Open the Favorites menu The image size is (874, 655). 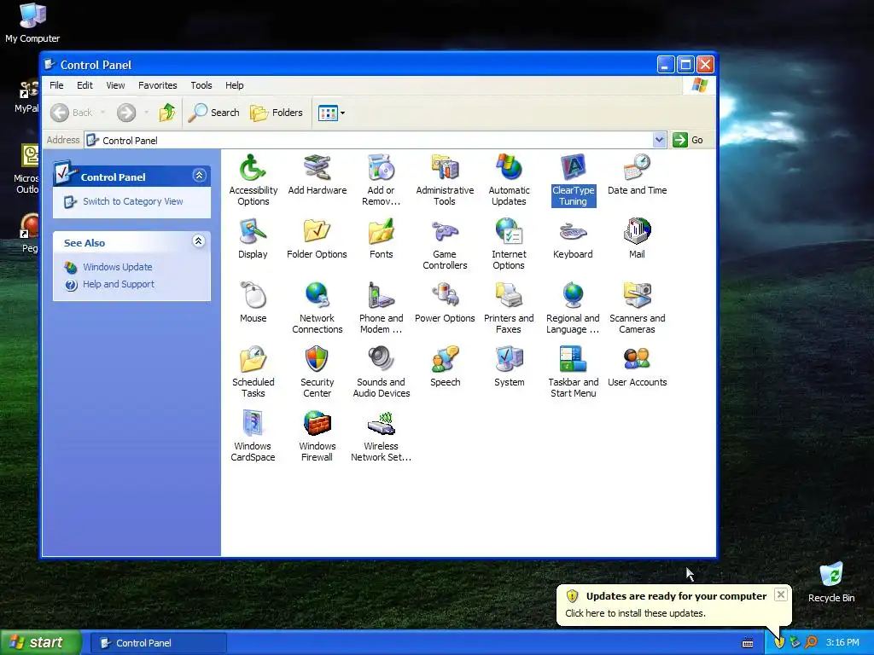point(158,85)
